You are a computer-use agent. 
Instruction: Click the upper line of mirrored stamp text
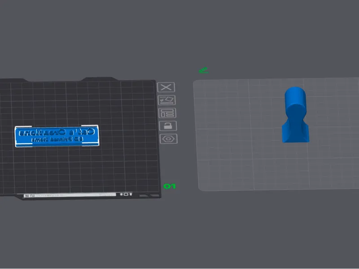pyautogui.click(x=57, y=132)
